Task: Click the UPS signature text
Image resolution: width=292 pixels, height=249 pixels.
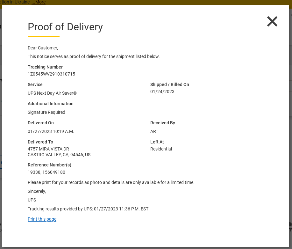Action: [x=32, y=200]
